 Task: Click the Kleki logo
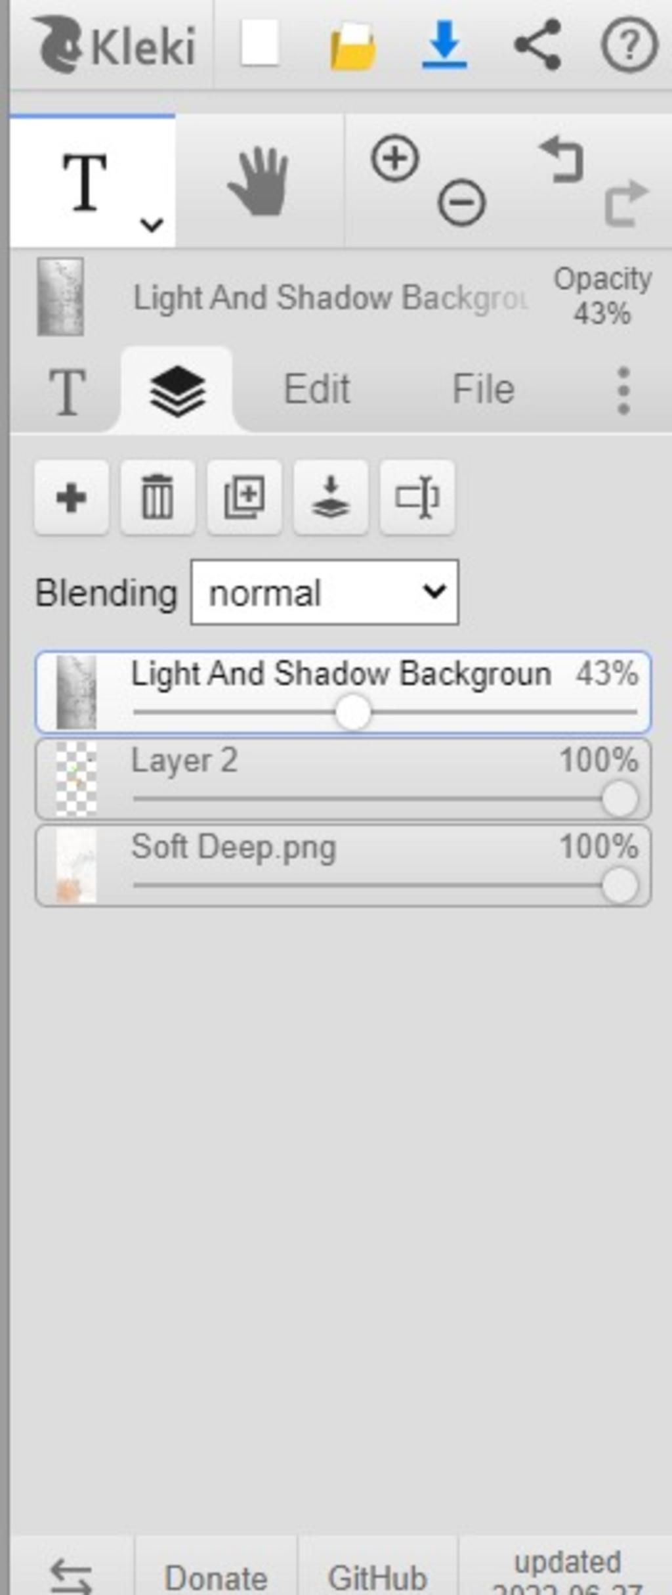coord(116,45)
